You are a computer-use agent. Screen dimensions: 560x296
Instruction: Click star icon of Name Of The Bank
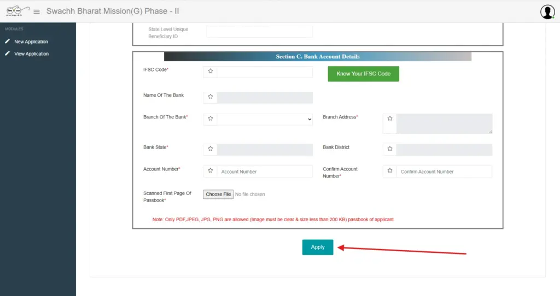211,97
